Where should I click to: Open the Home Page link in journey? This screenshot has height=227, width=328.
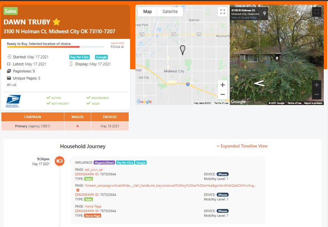(93, 206)
